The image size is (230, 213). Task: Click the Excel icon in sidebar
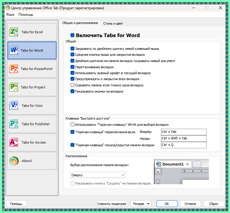13,32
